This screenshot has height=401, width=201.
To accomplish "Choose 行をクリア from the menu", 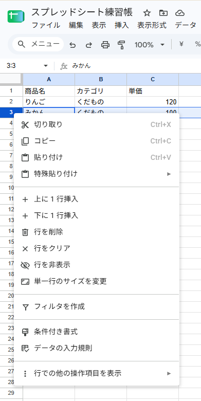I will (97, 248).
